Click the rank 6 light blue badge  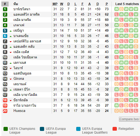click(x=5, y=36)
